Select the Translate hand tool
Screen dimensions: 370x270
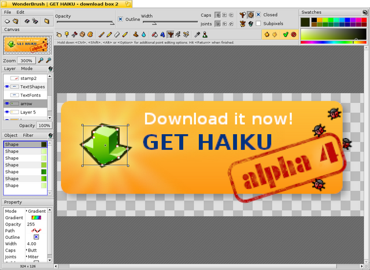[x=59, y=35]
